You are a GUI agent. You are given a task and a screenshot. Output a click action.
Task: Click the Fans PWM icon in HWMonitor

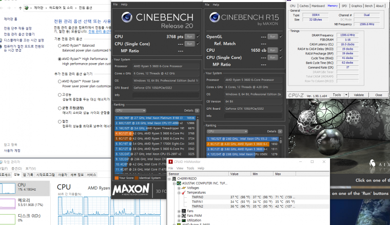(x=184, y=216)
